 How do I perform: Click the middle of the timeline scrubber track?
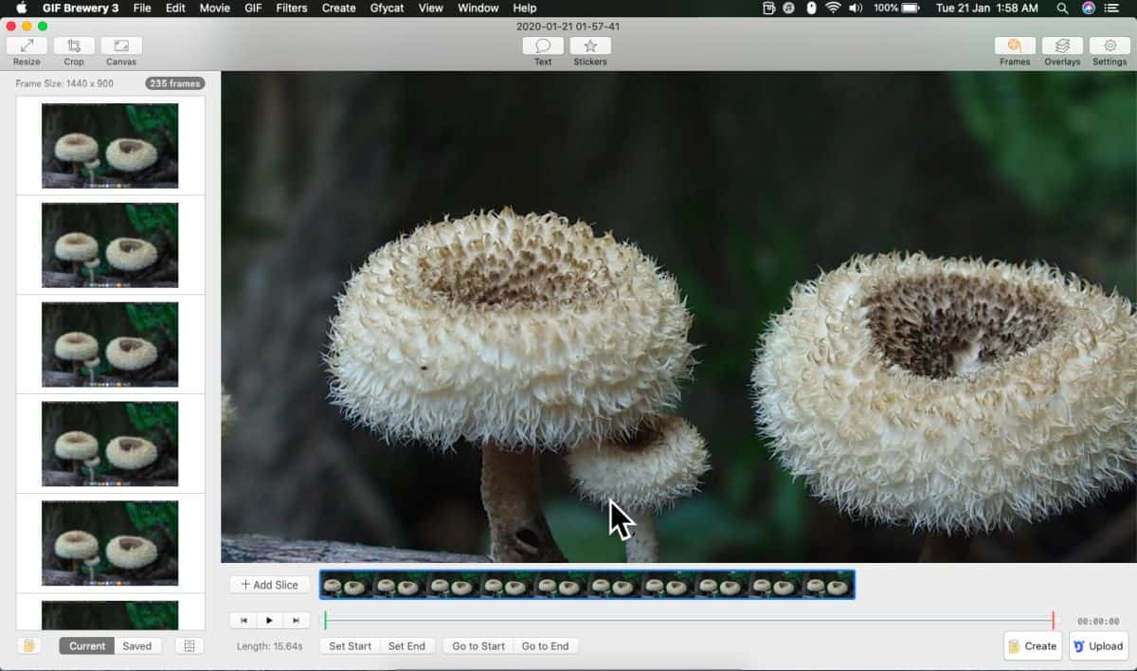coord(689,621)
